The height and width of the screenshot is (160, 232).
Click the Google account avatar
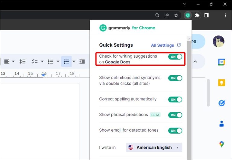point(218,42)
